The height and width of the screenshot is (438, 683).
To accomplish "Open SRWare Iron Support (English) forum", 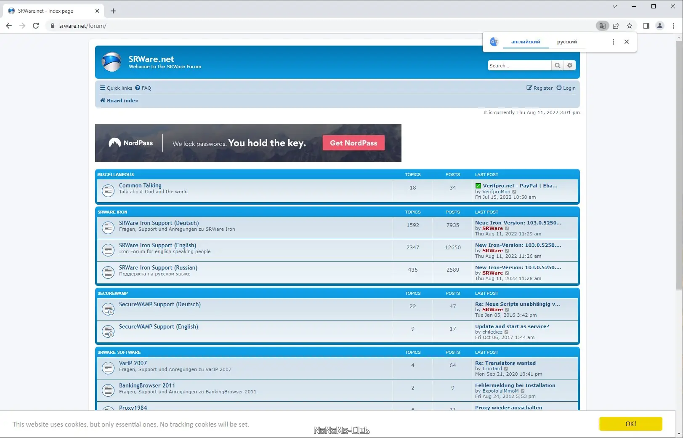I will click(157, 245).
